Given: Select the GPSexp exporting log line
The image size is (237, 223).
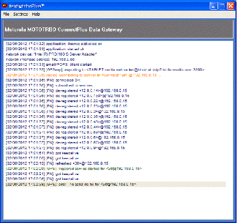Looking at the screenshot, I should [105, 70].
